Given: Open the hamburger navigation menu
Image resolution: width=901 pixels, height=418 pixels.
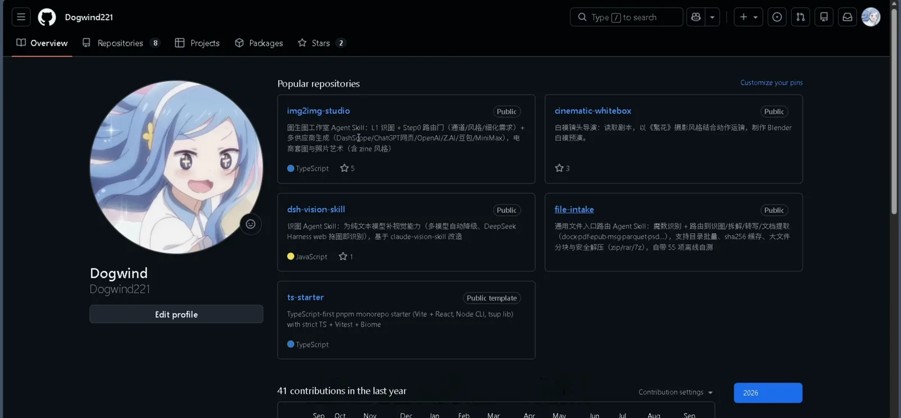Looking at the screenshot, I should coord(21,17).
